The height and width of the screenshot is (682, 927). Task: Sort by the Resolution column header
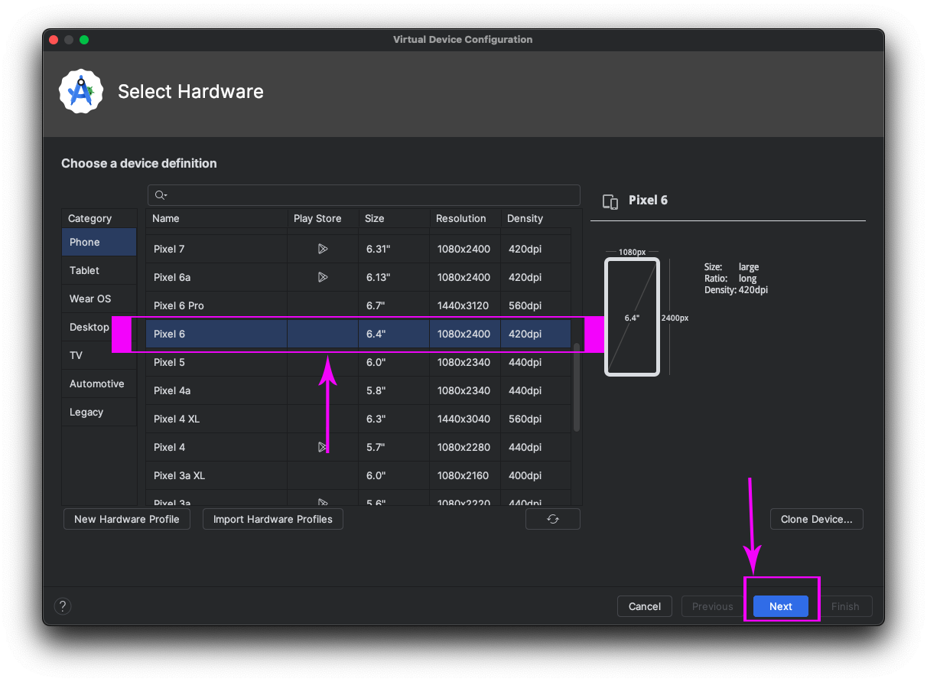(x=465, y=218)
